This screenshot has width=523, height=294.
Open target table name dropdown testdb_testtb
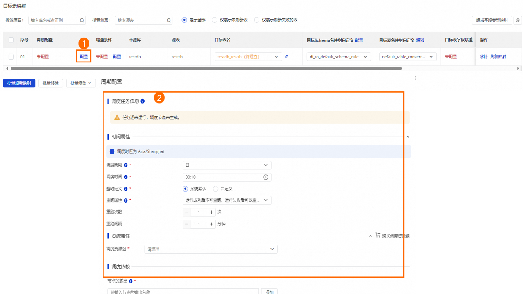point(248,57)
